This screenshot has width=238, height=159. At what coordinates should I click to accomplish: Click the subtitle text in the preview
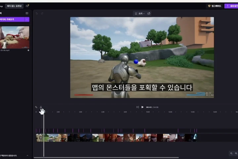142,87
